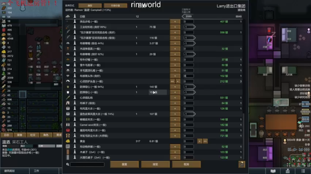Click < button on 布裤子 (极佳) row
The width and height of the screenshot is (311, 174).
pyautogui.click(x=175, y=103)
